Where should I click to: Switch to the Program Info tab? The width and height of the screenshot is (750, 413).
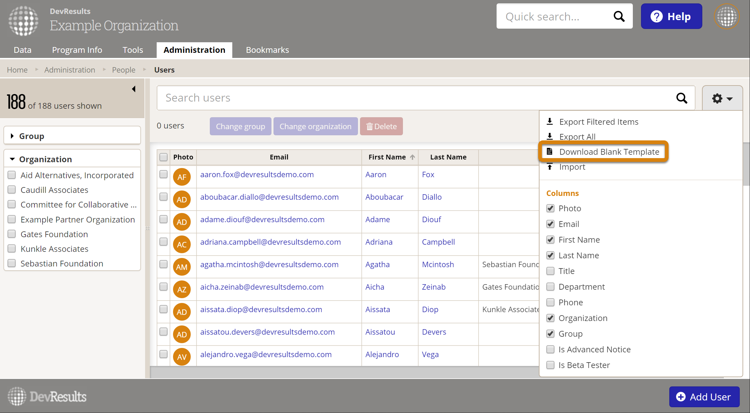77,50
